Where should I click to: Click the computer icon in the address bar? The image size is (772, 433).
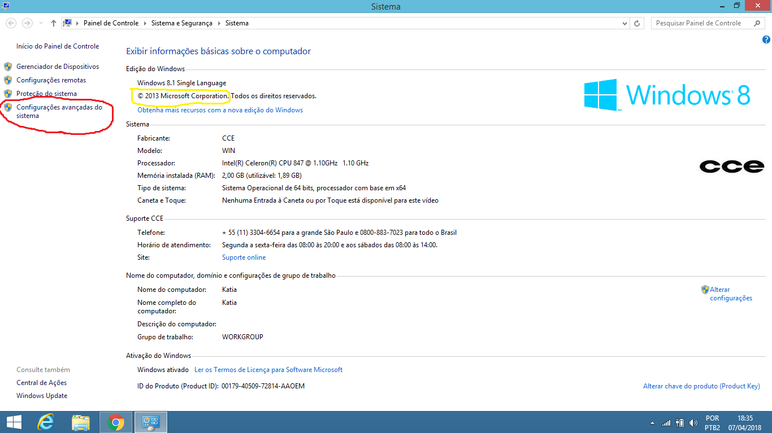[x=68, y=23]
